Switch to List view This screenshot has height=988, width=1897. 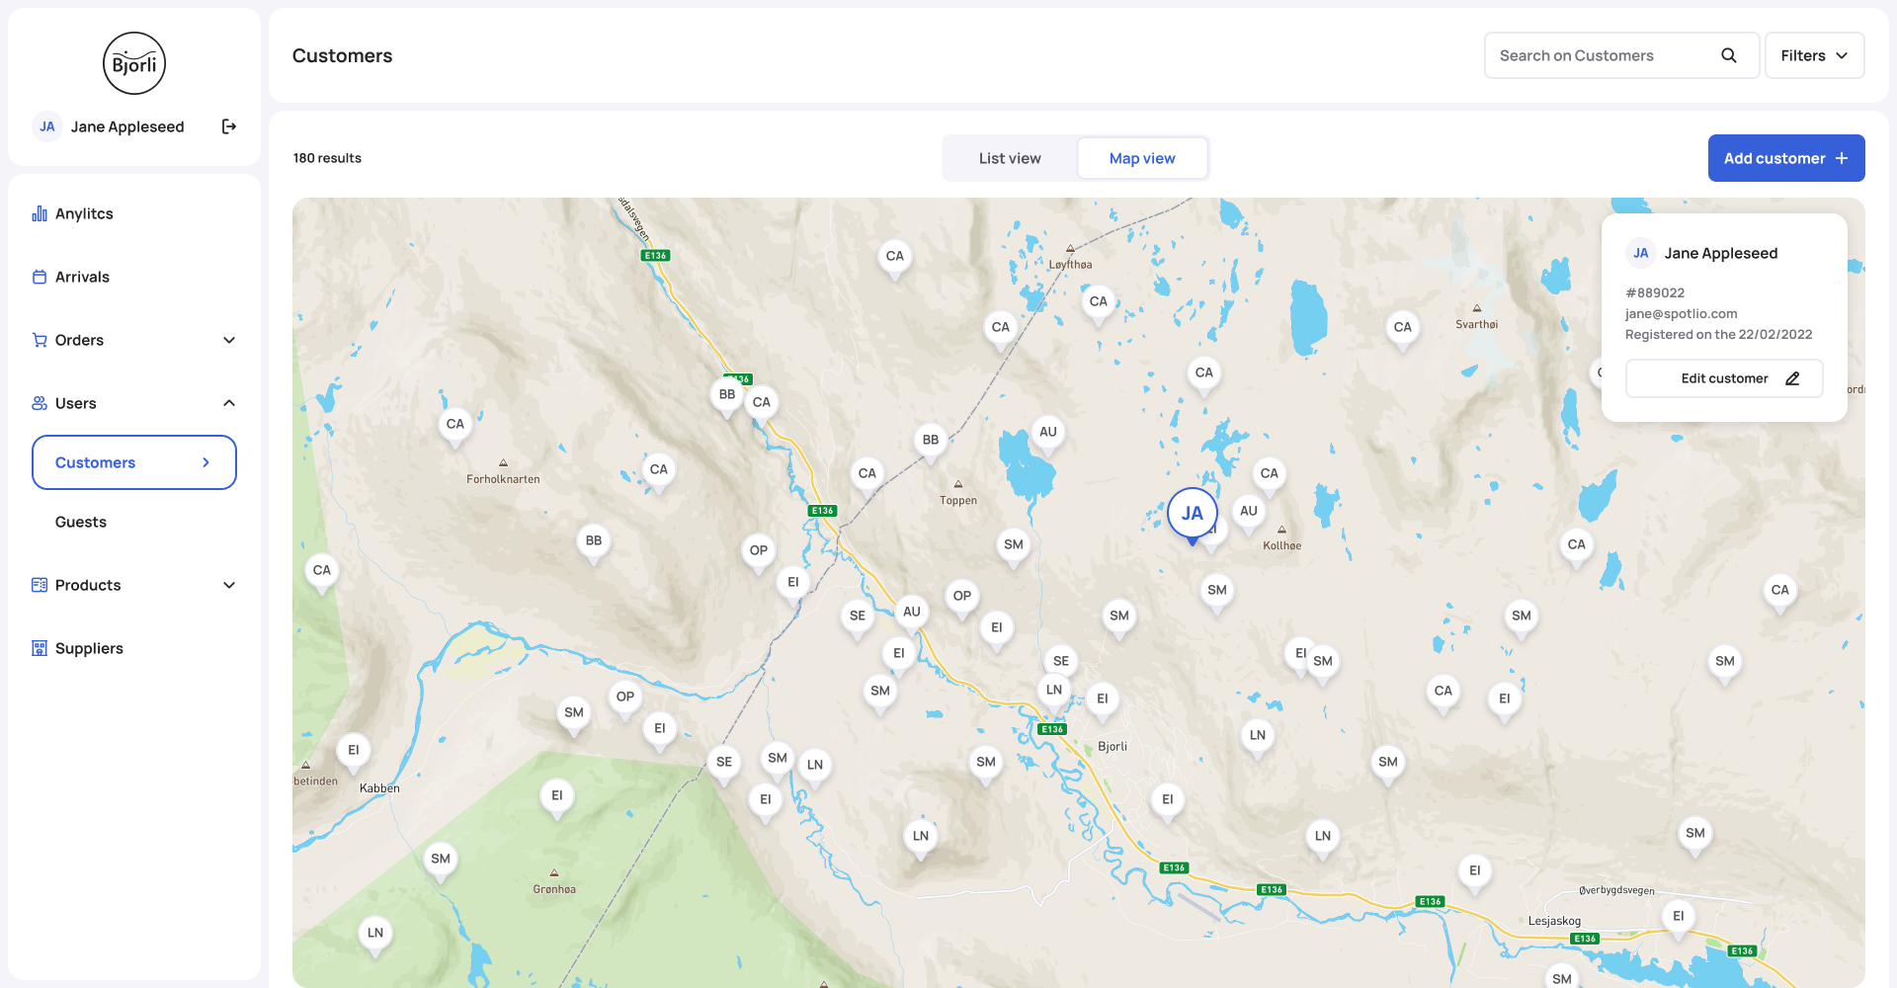click(1010, 158)
